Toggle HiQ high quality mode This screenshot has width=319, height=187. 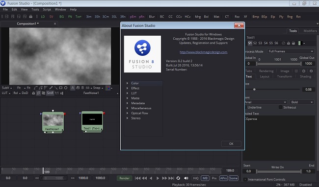tap(195, 178)
